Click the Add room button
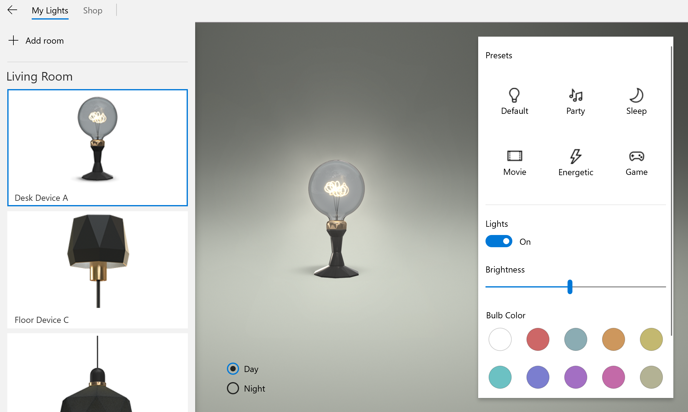This screenshot has width=688, height=412. 45,41
